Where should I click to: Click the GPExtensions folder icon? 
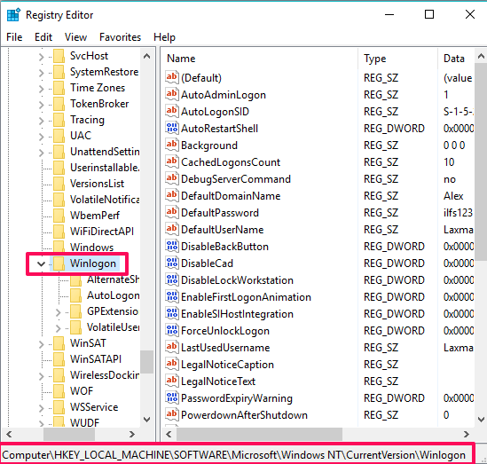click(75, 311)
